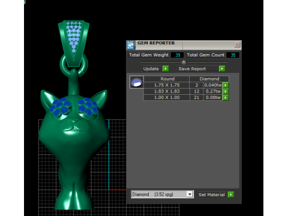Click the 0.08tw weight cell

213,98
